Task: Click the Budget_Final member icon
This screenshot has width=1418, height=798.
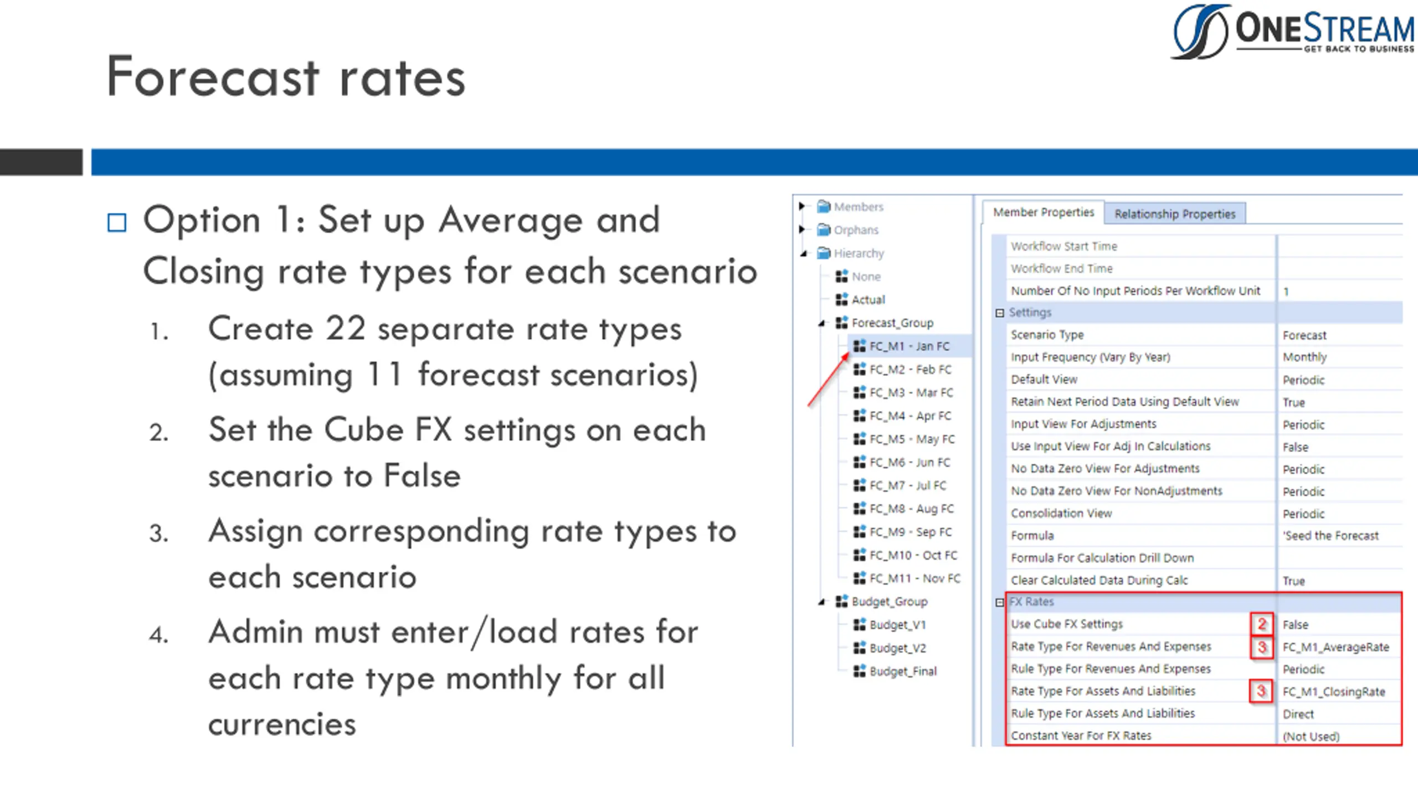Action: pos(860,671)
